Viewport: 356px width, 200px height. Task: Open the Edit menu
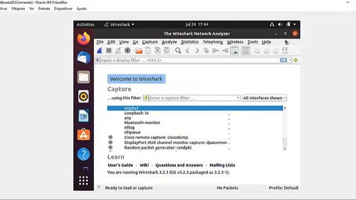111,42
